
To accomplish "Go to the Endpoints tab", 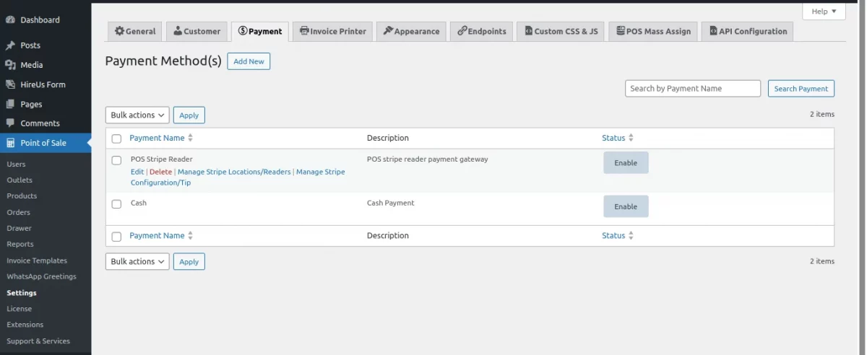I will [482, 31].
